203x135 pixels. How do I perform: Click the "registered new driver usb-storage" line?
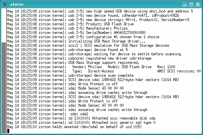tap(109, 58)
